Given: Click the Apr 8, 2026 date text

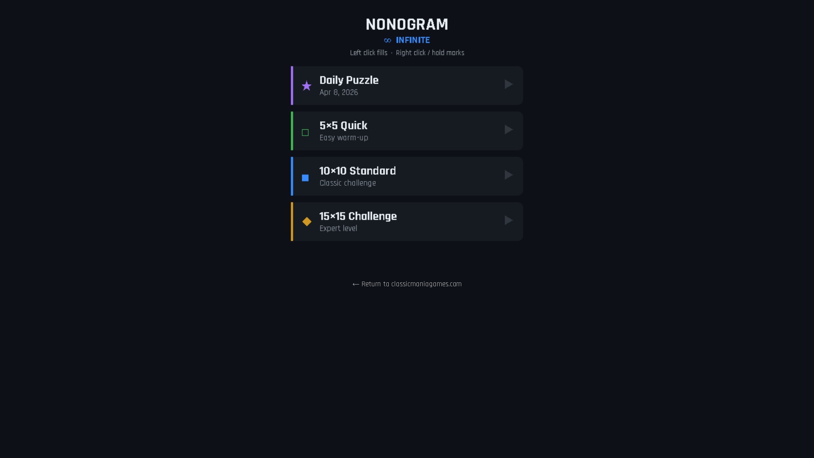Looking at the screenshot, I should tap(338, 92).
